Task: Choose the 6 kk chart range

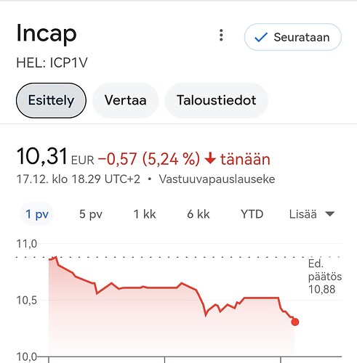Action: point(198,214)
